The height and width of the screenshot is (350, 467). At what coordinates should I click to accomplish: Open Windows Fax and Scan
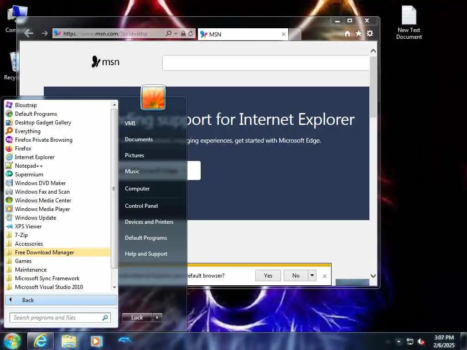tap(42, 191)
